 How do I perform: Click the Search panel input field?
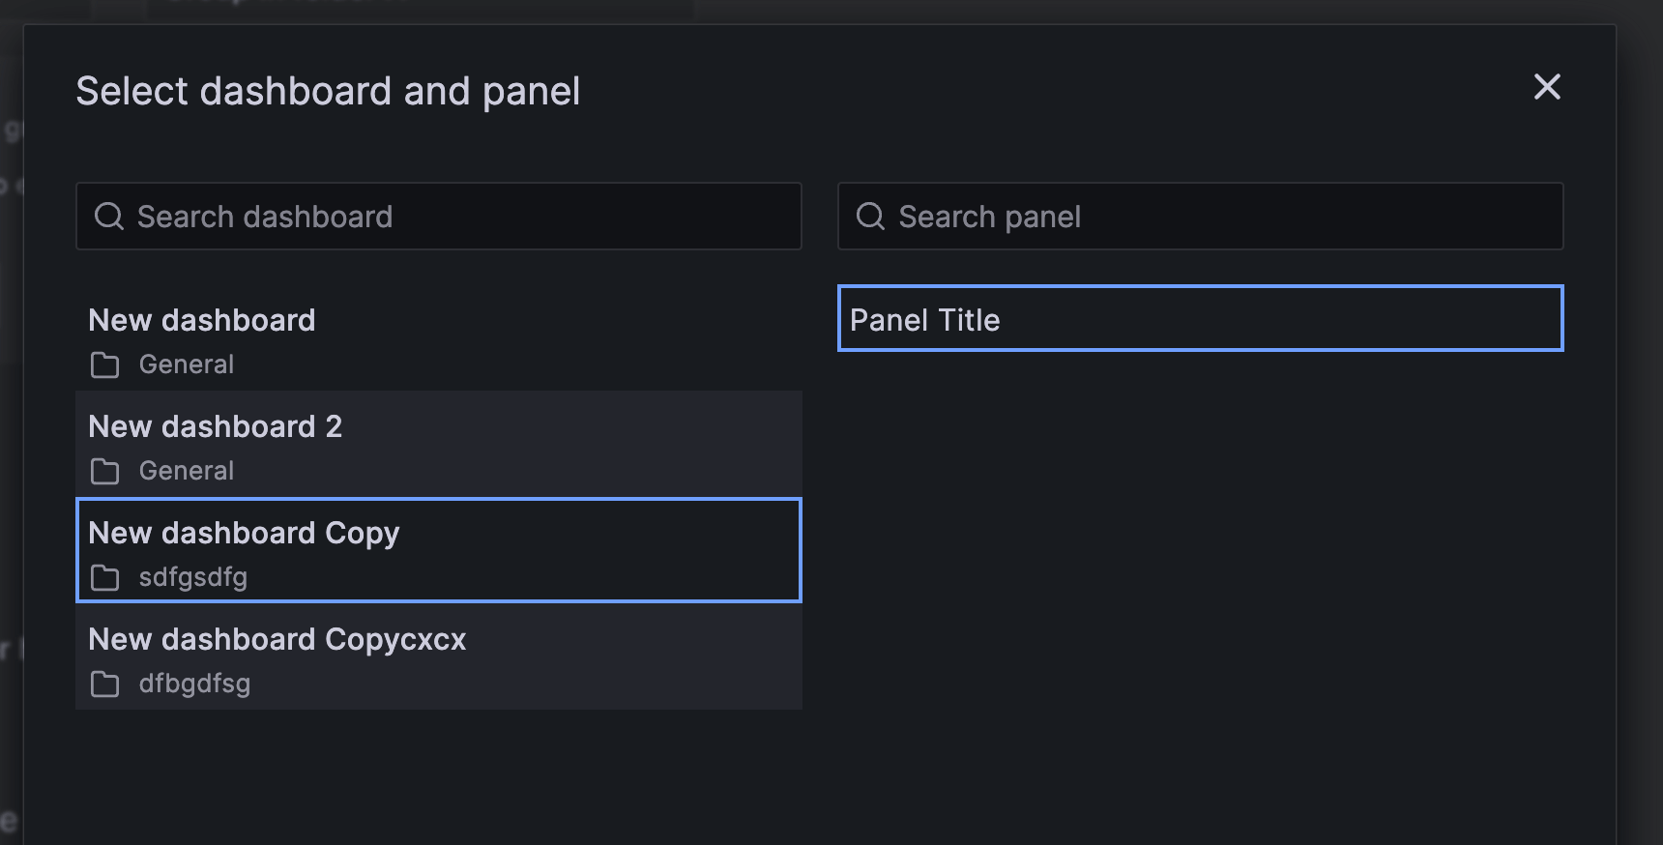point(1201,217)
